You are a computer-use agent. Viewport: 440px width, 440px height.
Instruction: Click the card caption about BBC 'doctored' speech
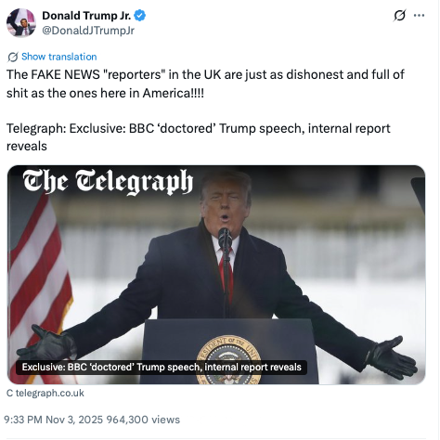162,368
